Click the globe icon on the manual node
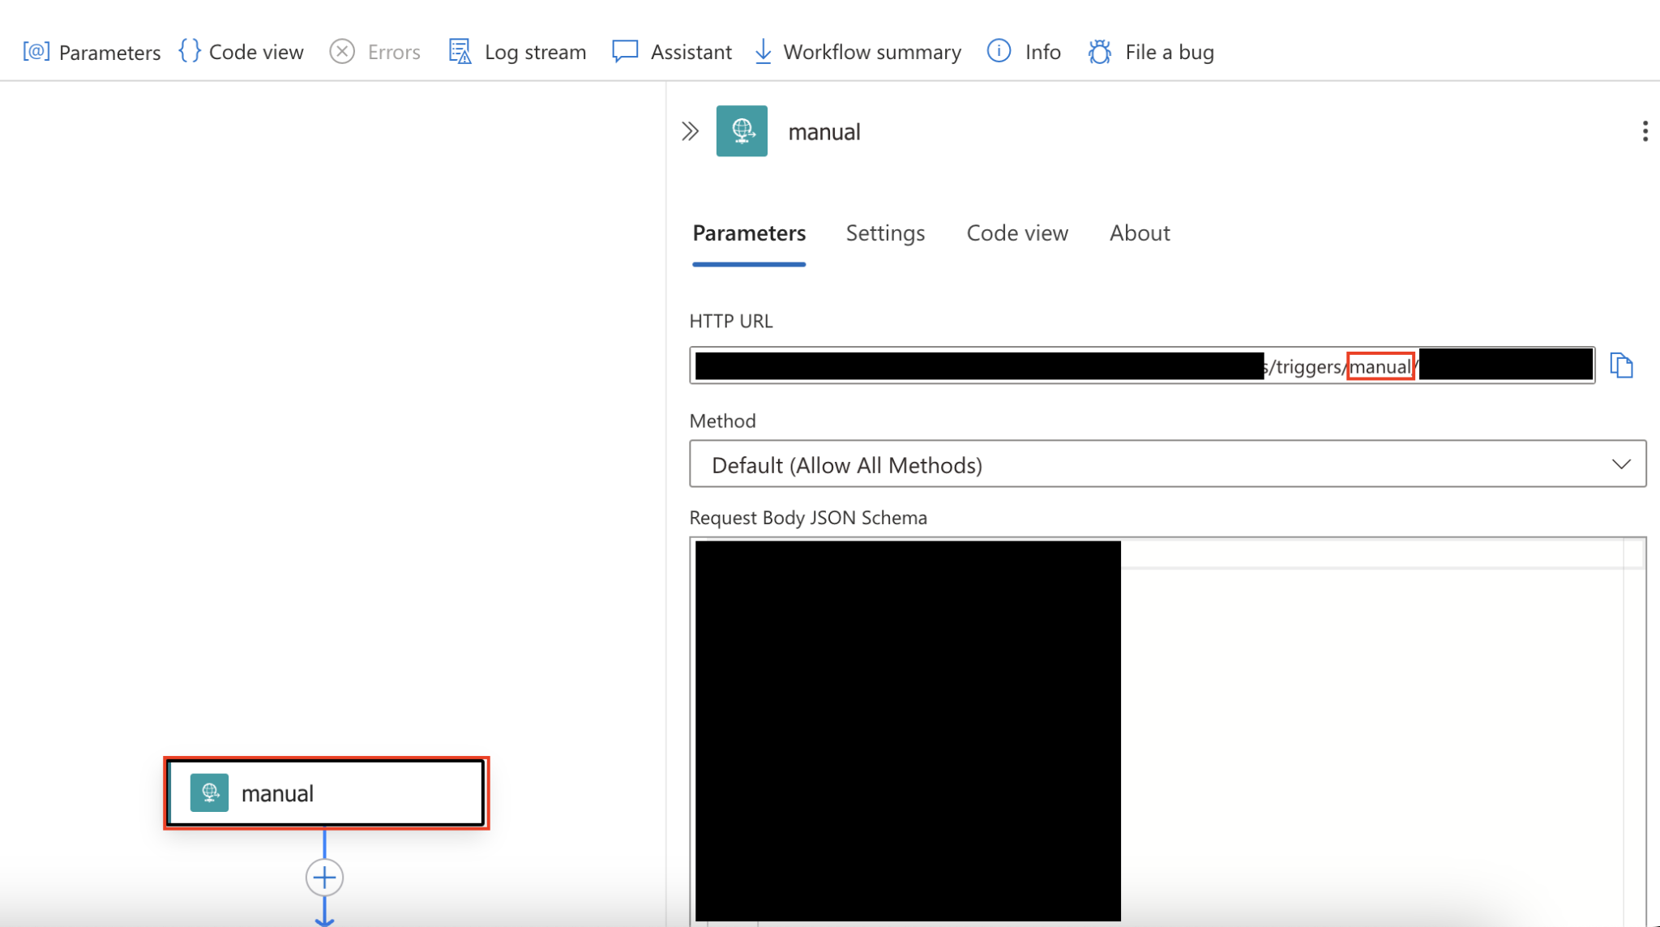 point(210,792)
